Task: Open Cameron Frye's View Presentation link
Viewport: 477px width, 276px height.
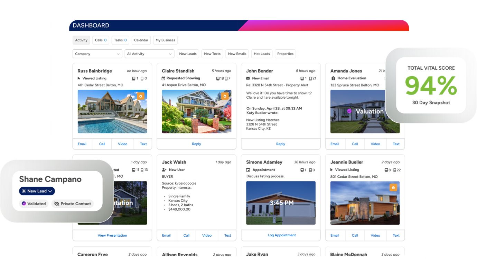Action: (112, 235)
